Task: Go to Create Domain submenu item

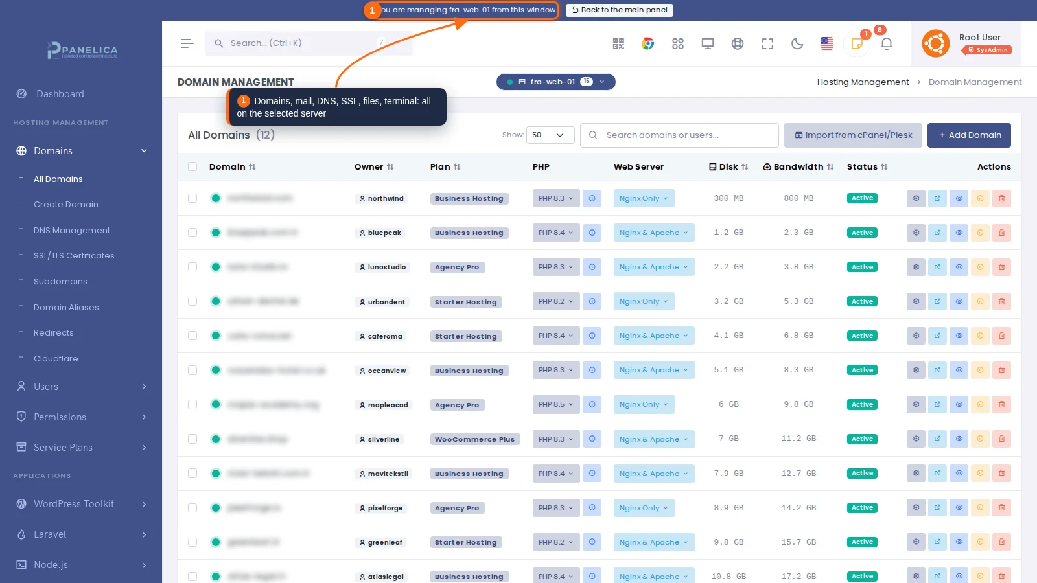Action: click(66, 205)
